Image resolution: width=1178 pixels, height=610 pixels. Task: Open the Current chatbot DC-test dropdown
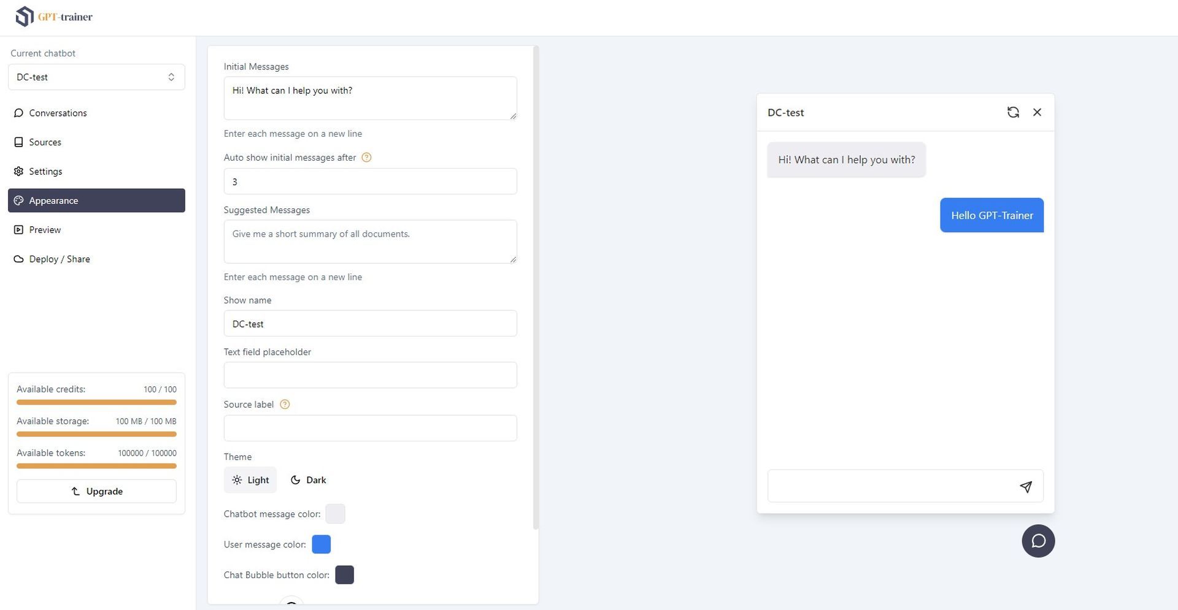[96, 77]
